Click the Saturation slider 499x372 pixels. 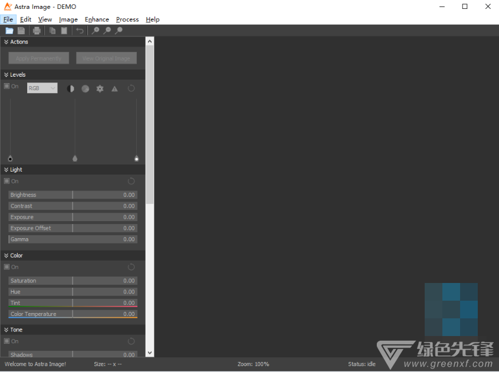(x=73, y=281)
